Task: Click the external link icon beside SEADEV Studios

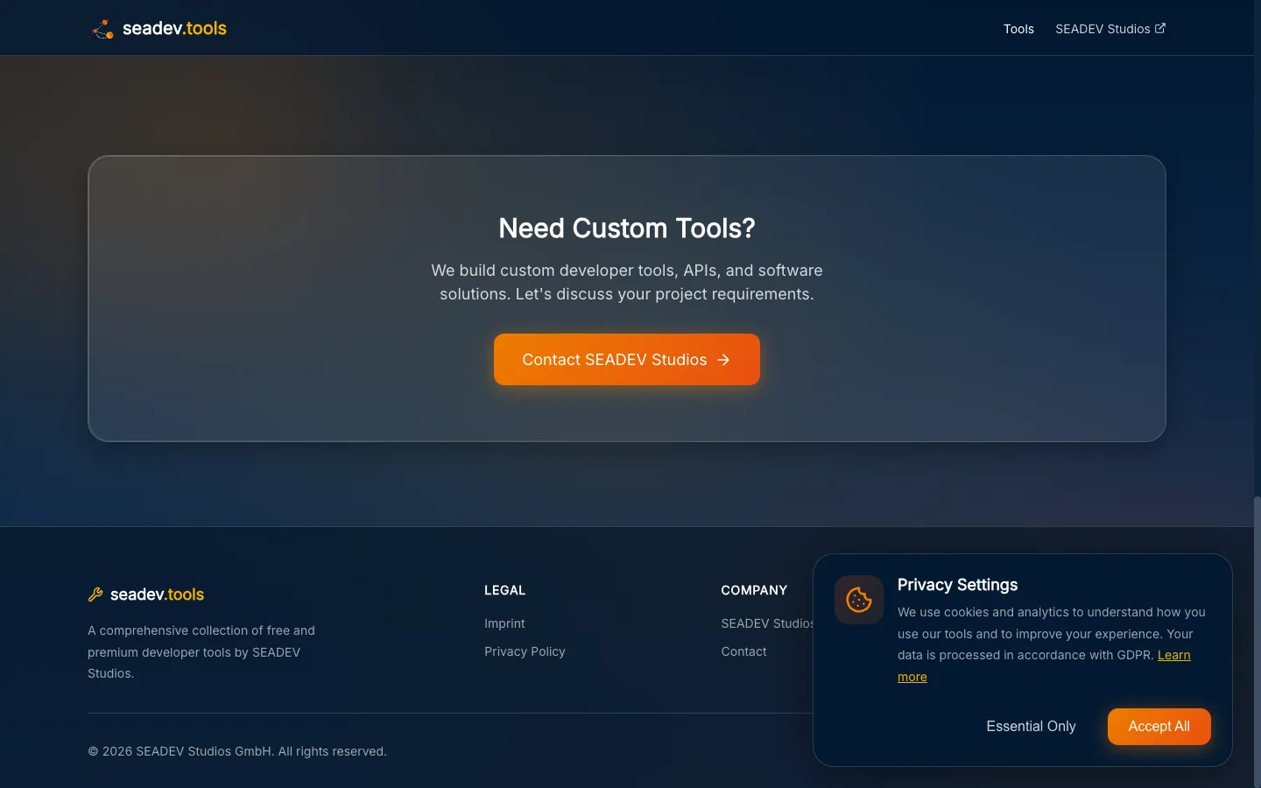Action: point(1162,27)
